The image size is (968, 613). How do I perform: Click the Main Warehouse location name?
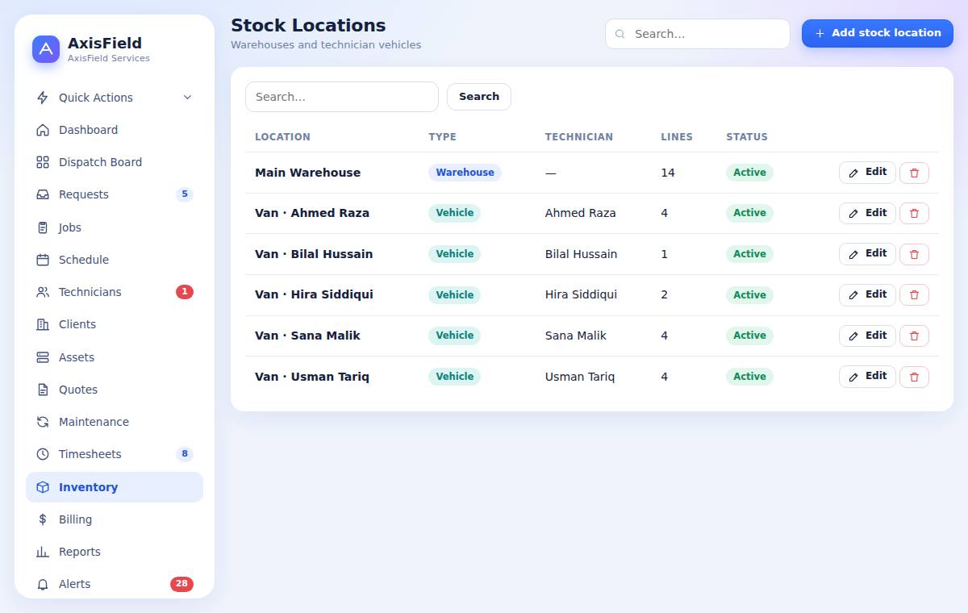307,173
